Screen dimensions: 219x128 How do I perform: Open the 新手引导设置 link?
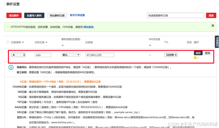77,15
